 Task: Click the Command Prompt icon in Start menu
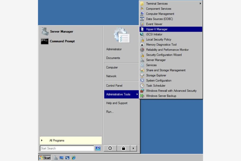[x=45, y=41]
